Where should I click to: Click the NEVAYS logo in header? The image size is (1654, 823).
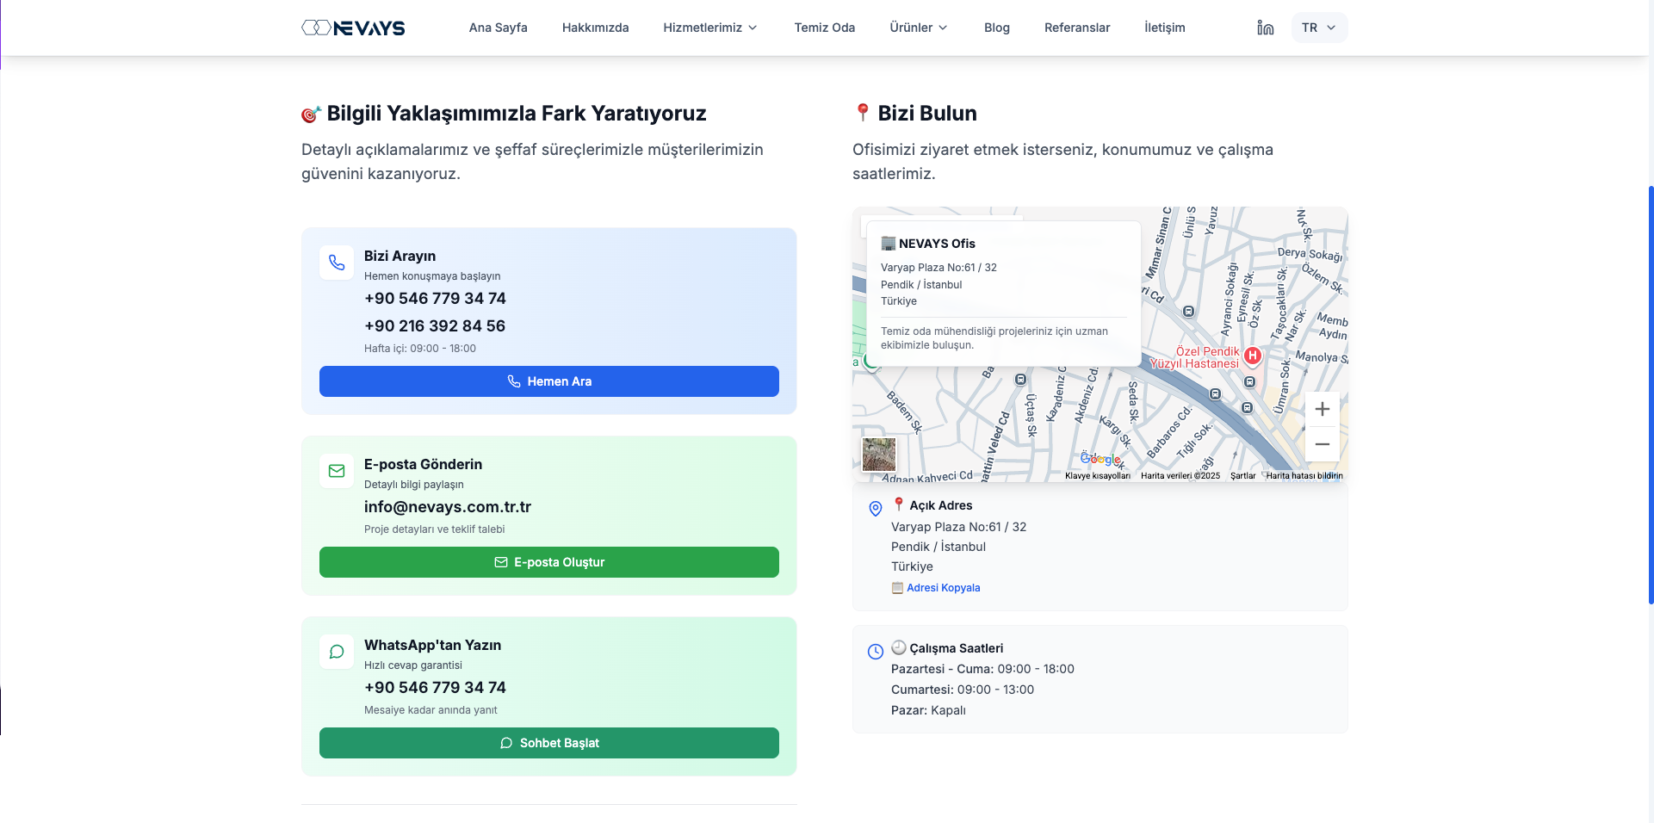coord(353,28)
